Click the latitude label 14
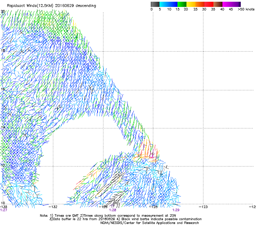Viewport: 256px width, 225px height. pos(3,127)
